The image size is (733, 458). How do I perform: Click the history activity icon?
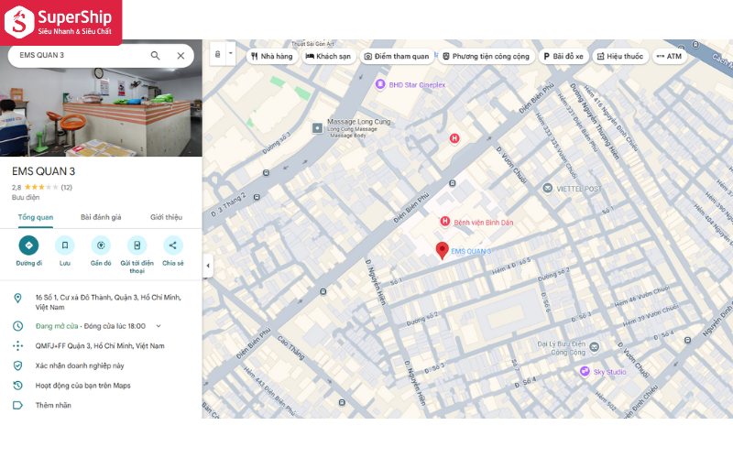(17, 386)
